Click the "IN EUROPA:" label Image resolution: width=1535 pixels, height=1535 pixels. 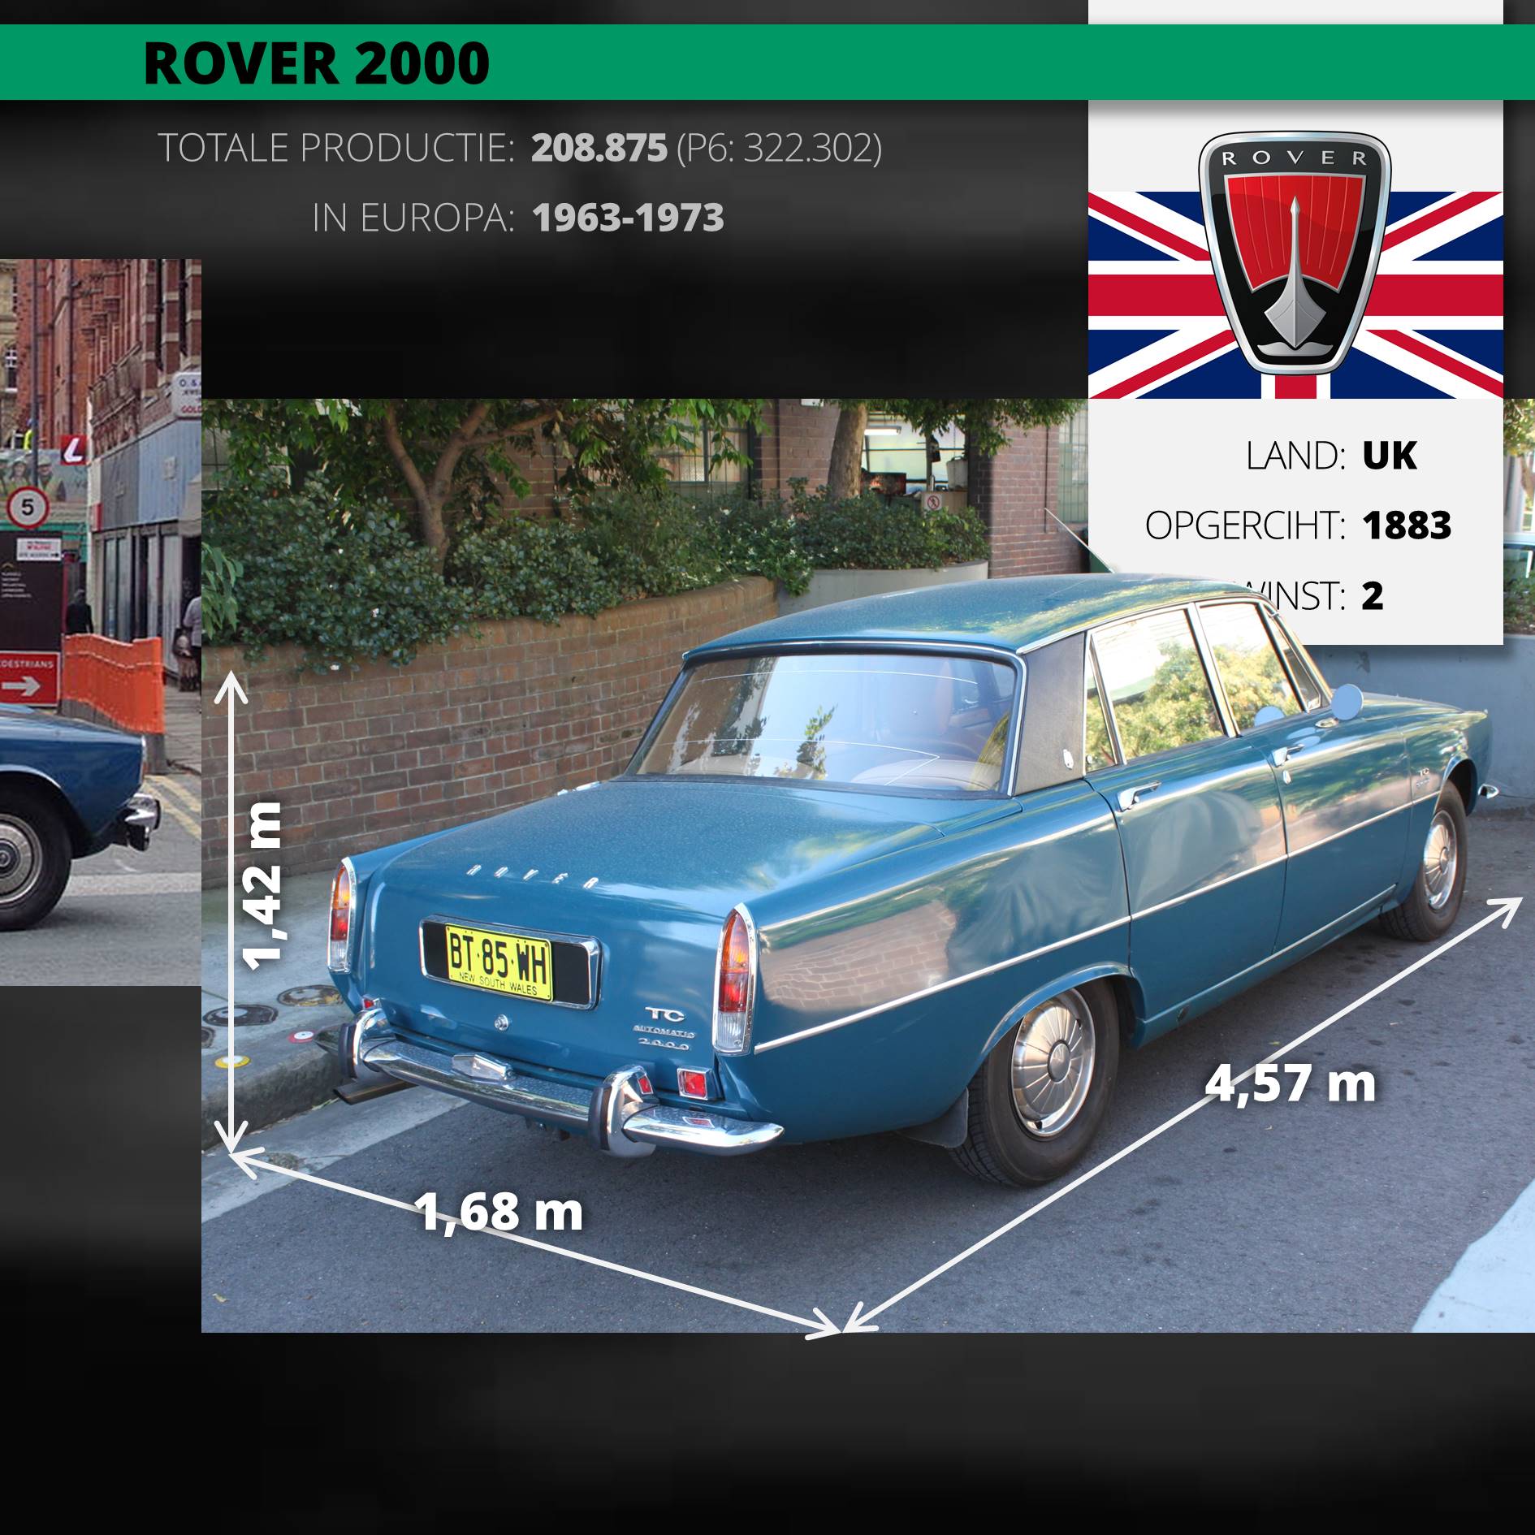(413, 218)
